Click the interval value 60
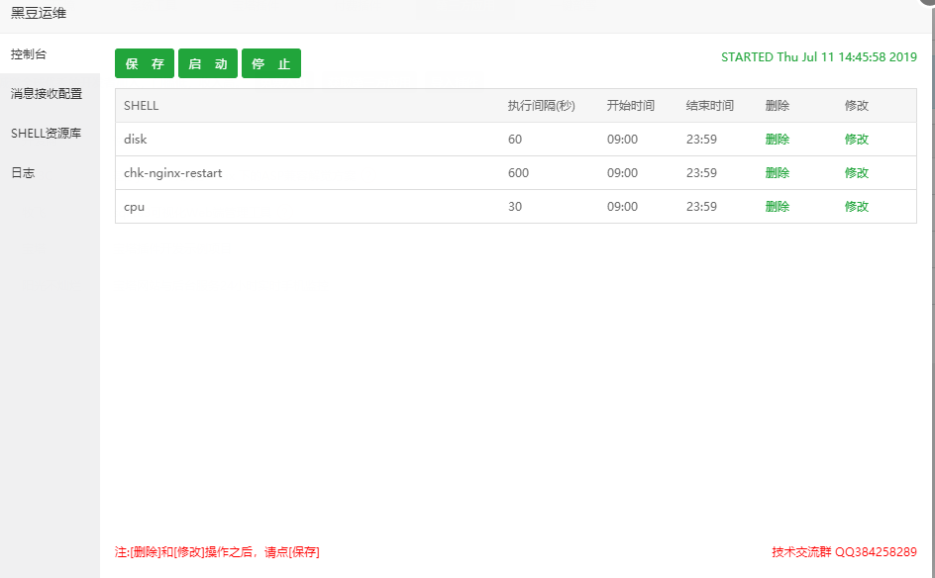 click(515, 140)
